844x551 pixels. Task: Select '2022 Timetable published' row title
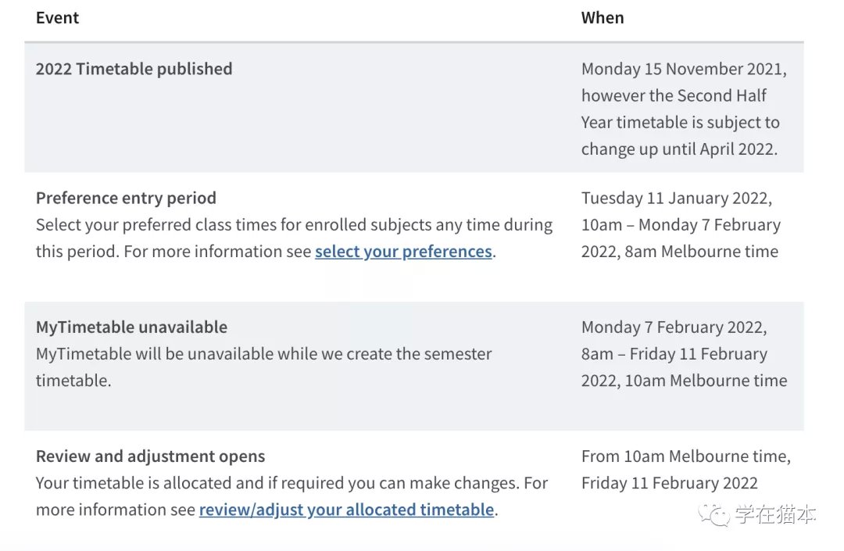pos(134,69)
